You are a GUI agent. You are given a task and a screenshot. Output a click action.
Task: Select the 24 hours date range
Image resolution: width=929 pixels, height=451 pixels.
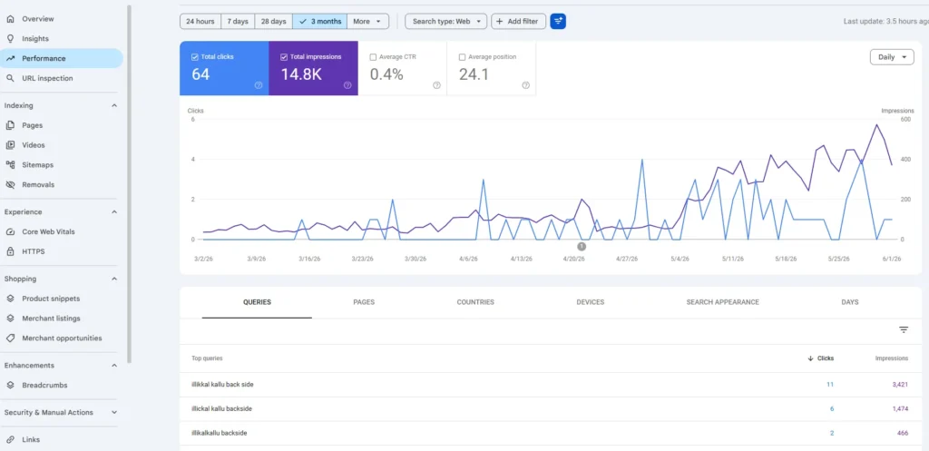click(200, 22)
